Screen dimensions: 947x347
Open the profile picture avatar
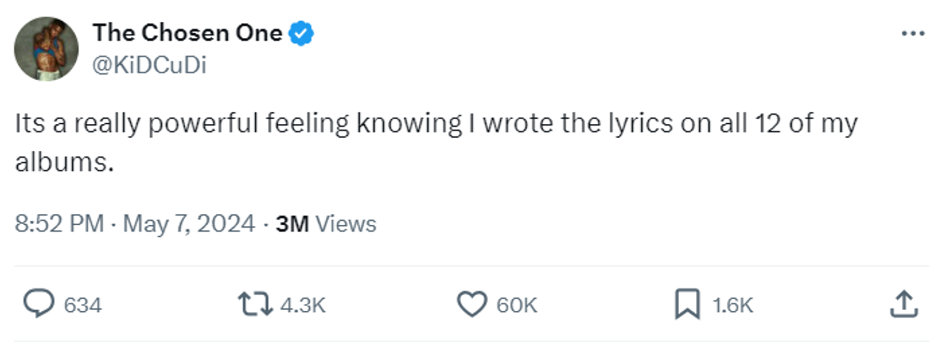coord(46,49)
